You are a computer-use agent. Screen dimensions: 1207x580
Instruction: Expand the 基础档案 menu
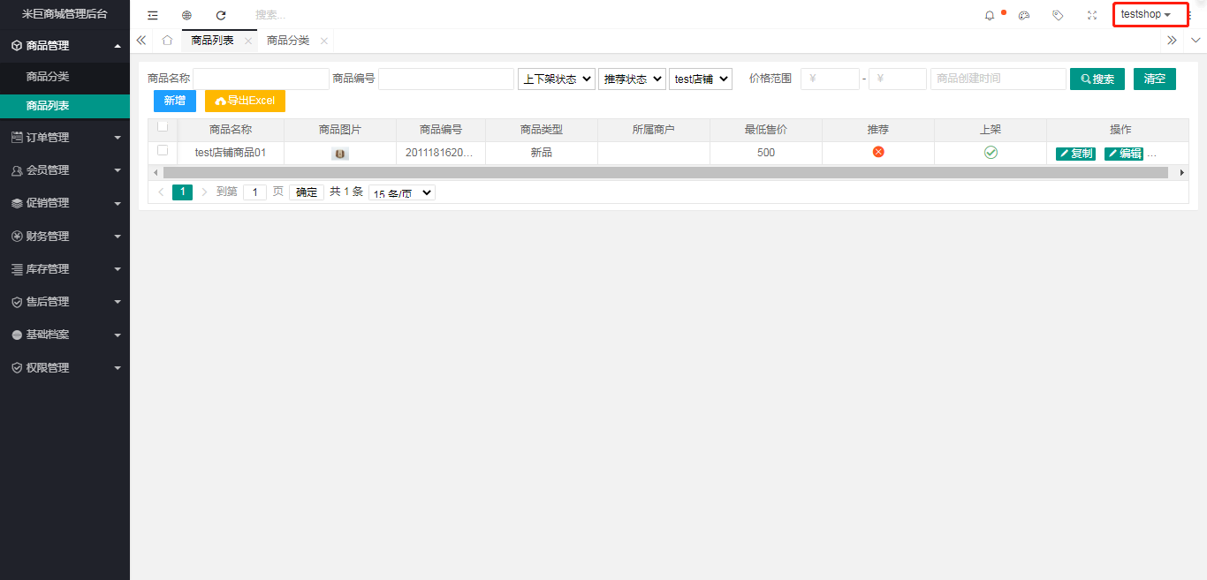coord(65,335)
